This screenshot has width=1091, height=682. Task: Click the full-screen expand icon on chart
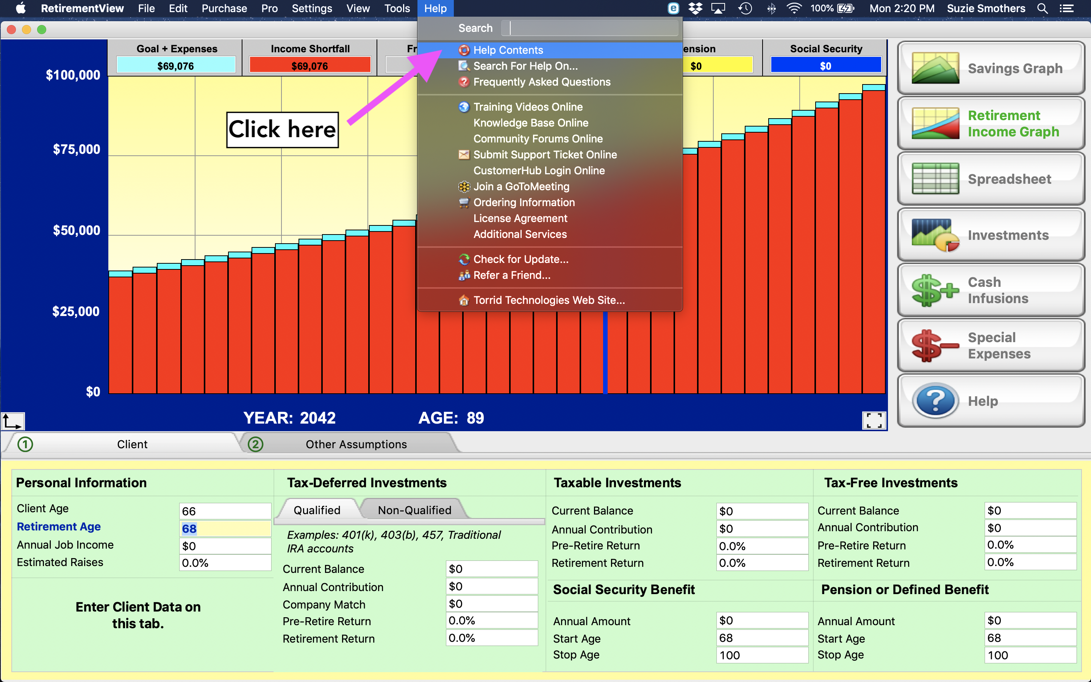pos(874,421)
